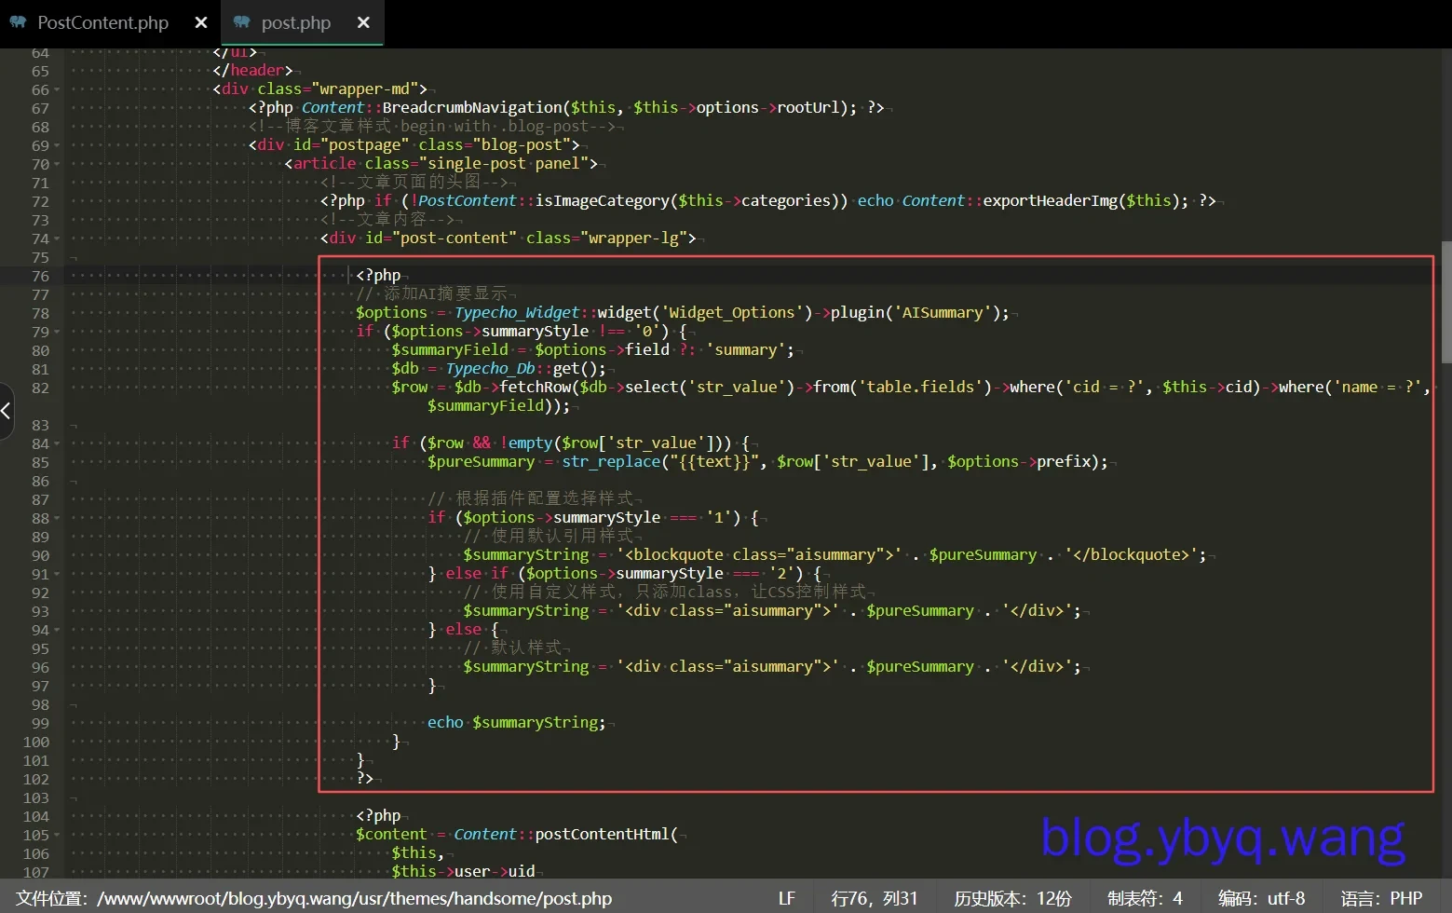
Task: Collapse code fold at line 66
Action: [x=58, y=90]
